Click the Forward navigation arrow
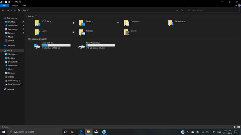Image resolution: width=241 pixels, height=135 pixels. 8,10
